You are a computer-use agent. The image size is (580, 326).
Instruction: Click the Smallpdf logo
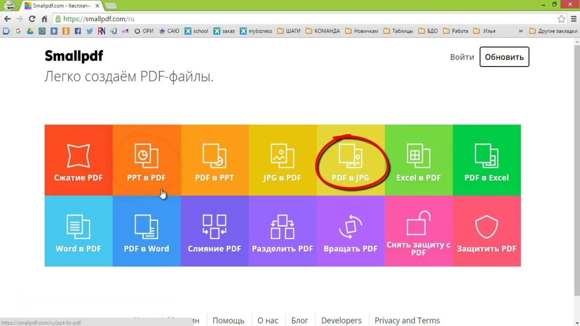[x=74, y=56]
